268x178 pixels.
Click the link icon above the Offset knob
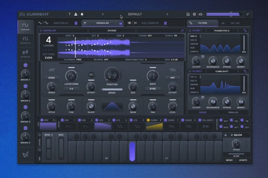(91, 74)
